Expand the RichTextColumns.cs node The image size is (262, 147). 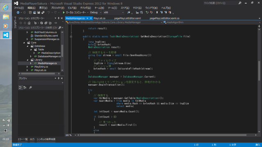point(27,32)
